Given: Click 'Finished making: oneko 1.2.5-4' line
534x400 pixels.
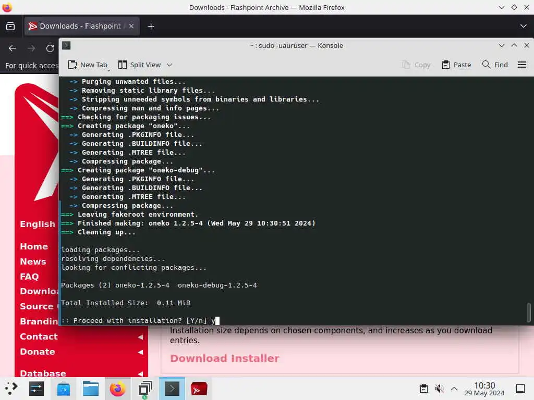Looking at the screenshot, I should pyautogui.click(x=188, y=223).
